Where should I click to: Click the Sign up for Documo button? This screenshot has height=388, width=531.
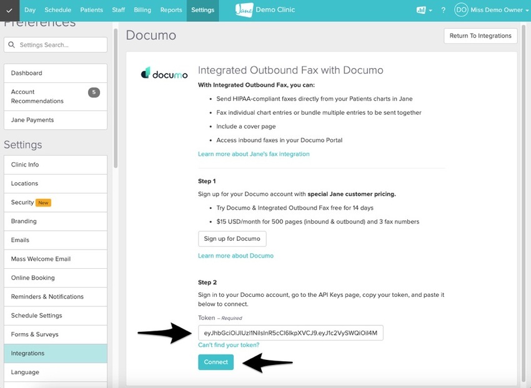(232, 239)
